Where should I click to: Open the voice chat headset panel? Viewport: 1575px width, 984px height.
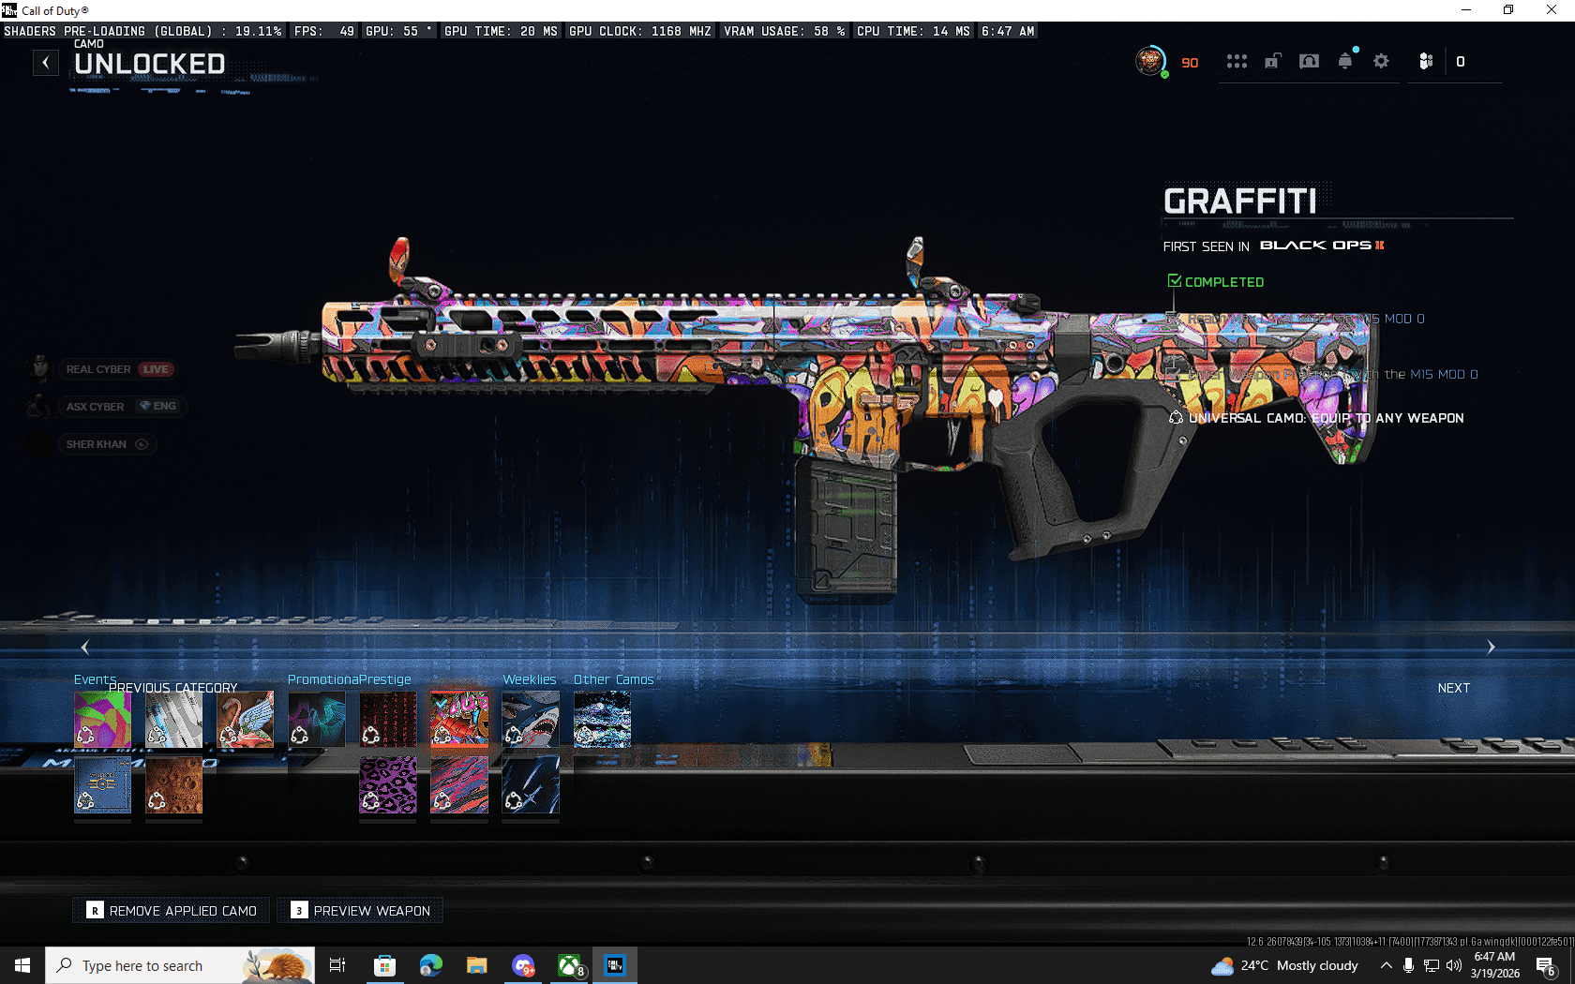tap(1309, 62)
